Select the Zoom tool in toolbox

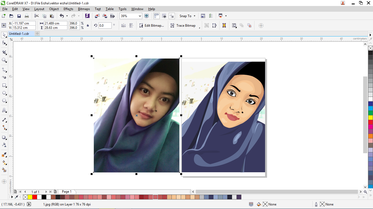pos(4,60)
